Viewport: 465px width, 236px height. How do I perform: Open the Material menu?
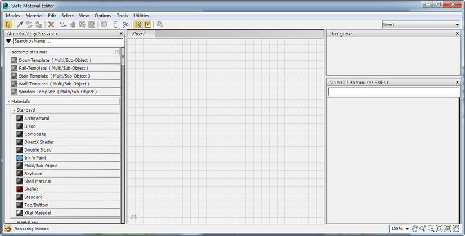pyautogui.click(x=34, y=16)
